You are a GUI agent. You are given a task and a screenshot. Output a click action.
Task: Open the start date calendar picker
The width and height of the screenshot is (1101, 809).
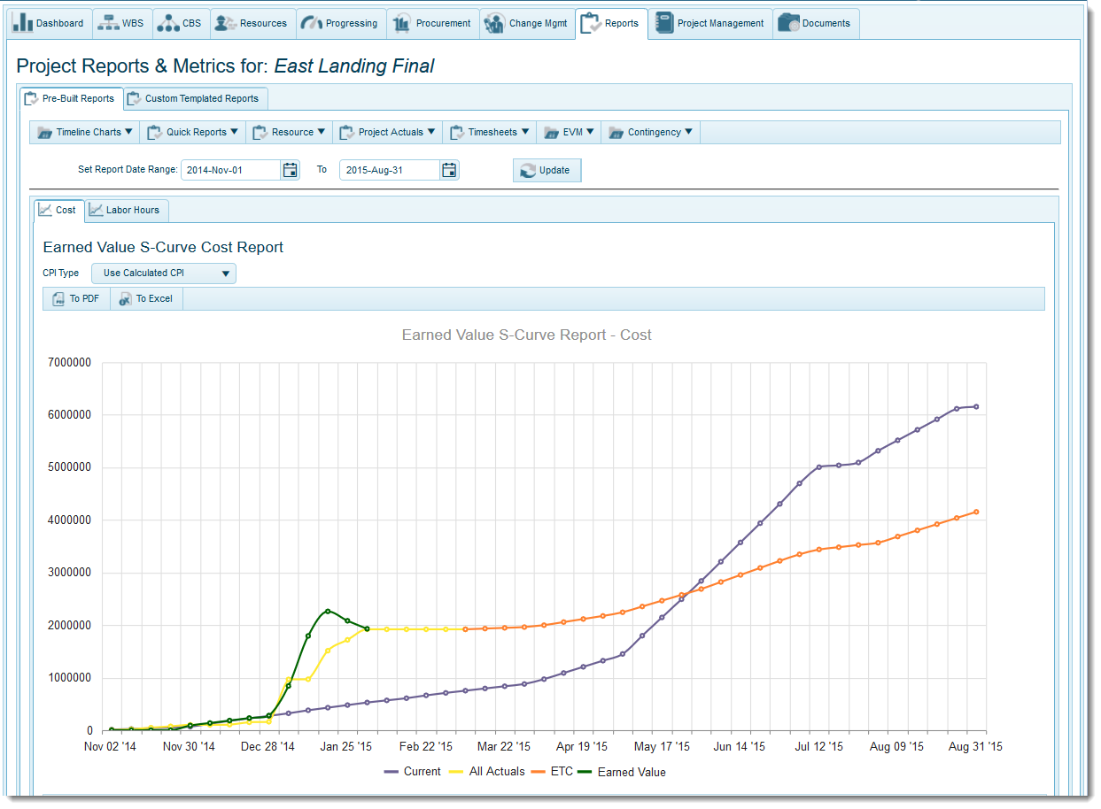[291, 170]
